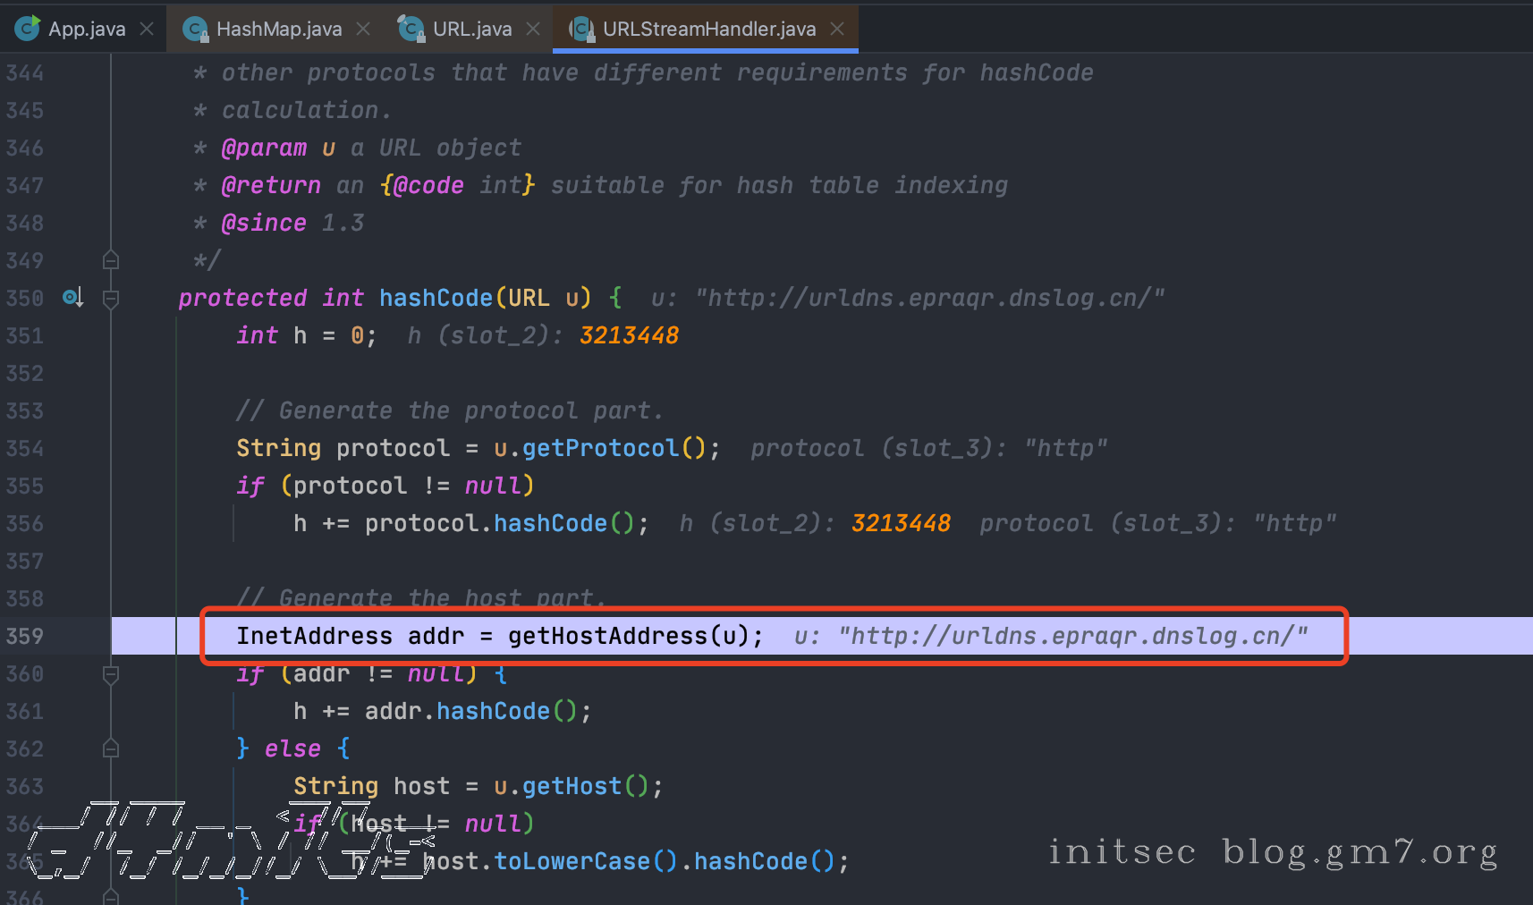Click the URL.java class icon
This screenshot has height=905, width=1533.
(411, 29)
